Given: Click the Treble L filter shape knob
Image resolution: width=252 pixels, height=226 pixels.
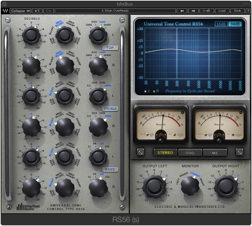Looking at the screenshot, I should coord(65,96).
